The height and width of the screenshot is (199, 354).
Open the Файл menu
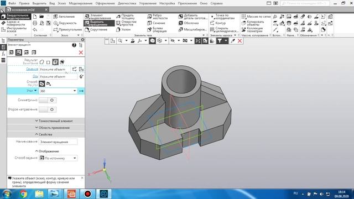pyautogui.click(x=12, y=3)
